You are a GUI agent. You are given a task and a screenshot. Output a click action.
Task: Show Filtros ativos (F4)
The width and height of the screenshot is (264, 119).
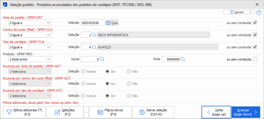coord(110,112)
